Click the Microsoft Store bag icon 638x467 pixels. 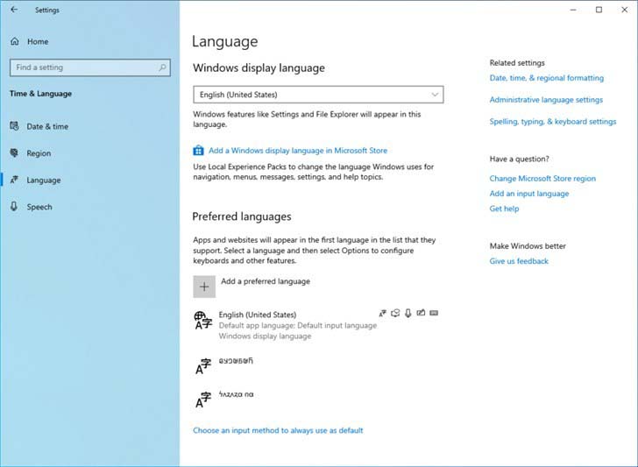pyautogui.click(x=198, y=151)
